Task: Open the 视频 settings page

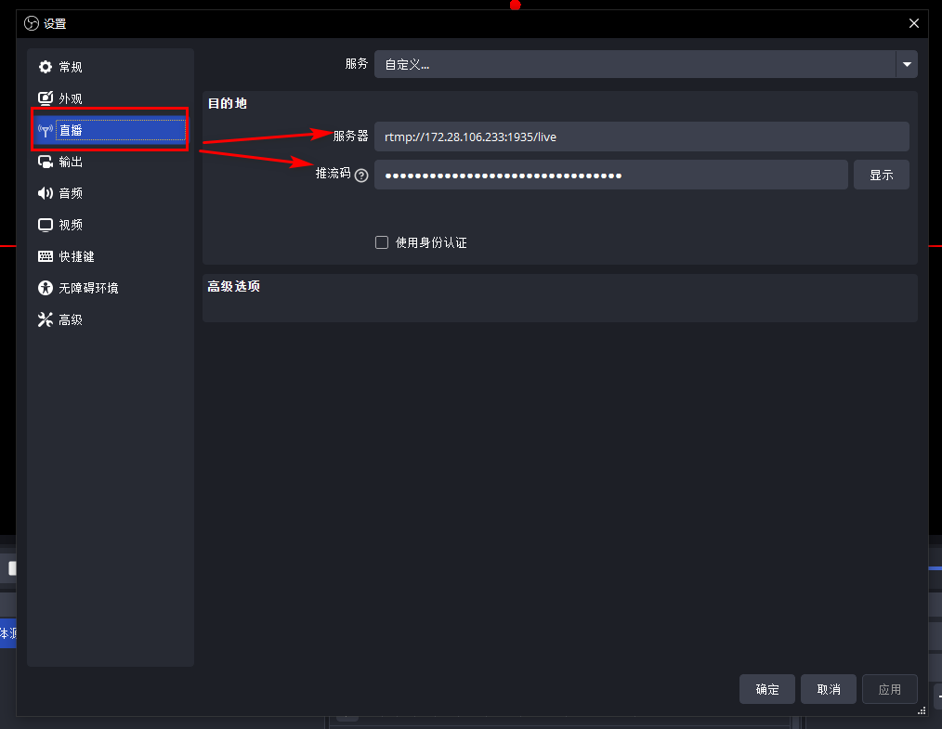Action: tap(110, 225)
